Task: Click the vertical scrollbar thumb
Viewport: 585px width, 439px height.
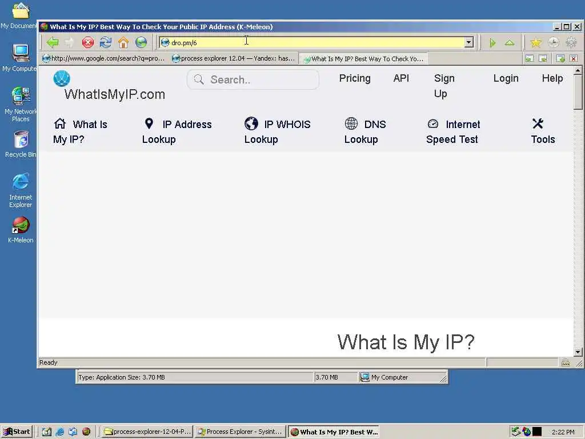Action: 578,92
